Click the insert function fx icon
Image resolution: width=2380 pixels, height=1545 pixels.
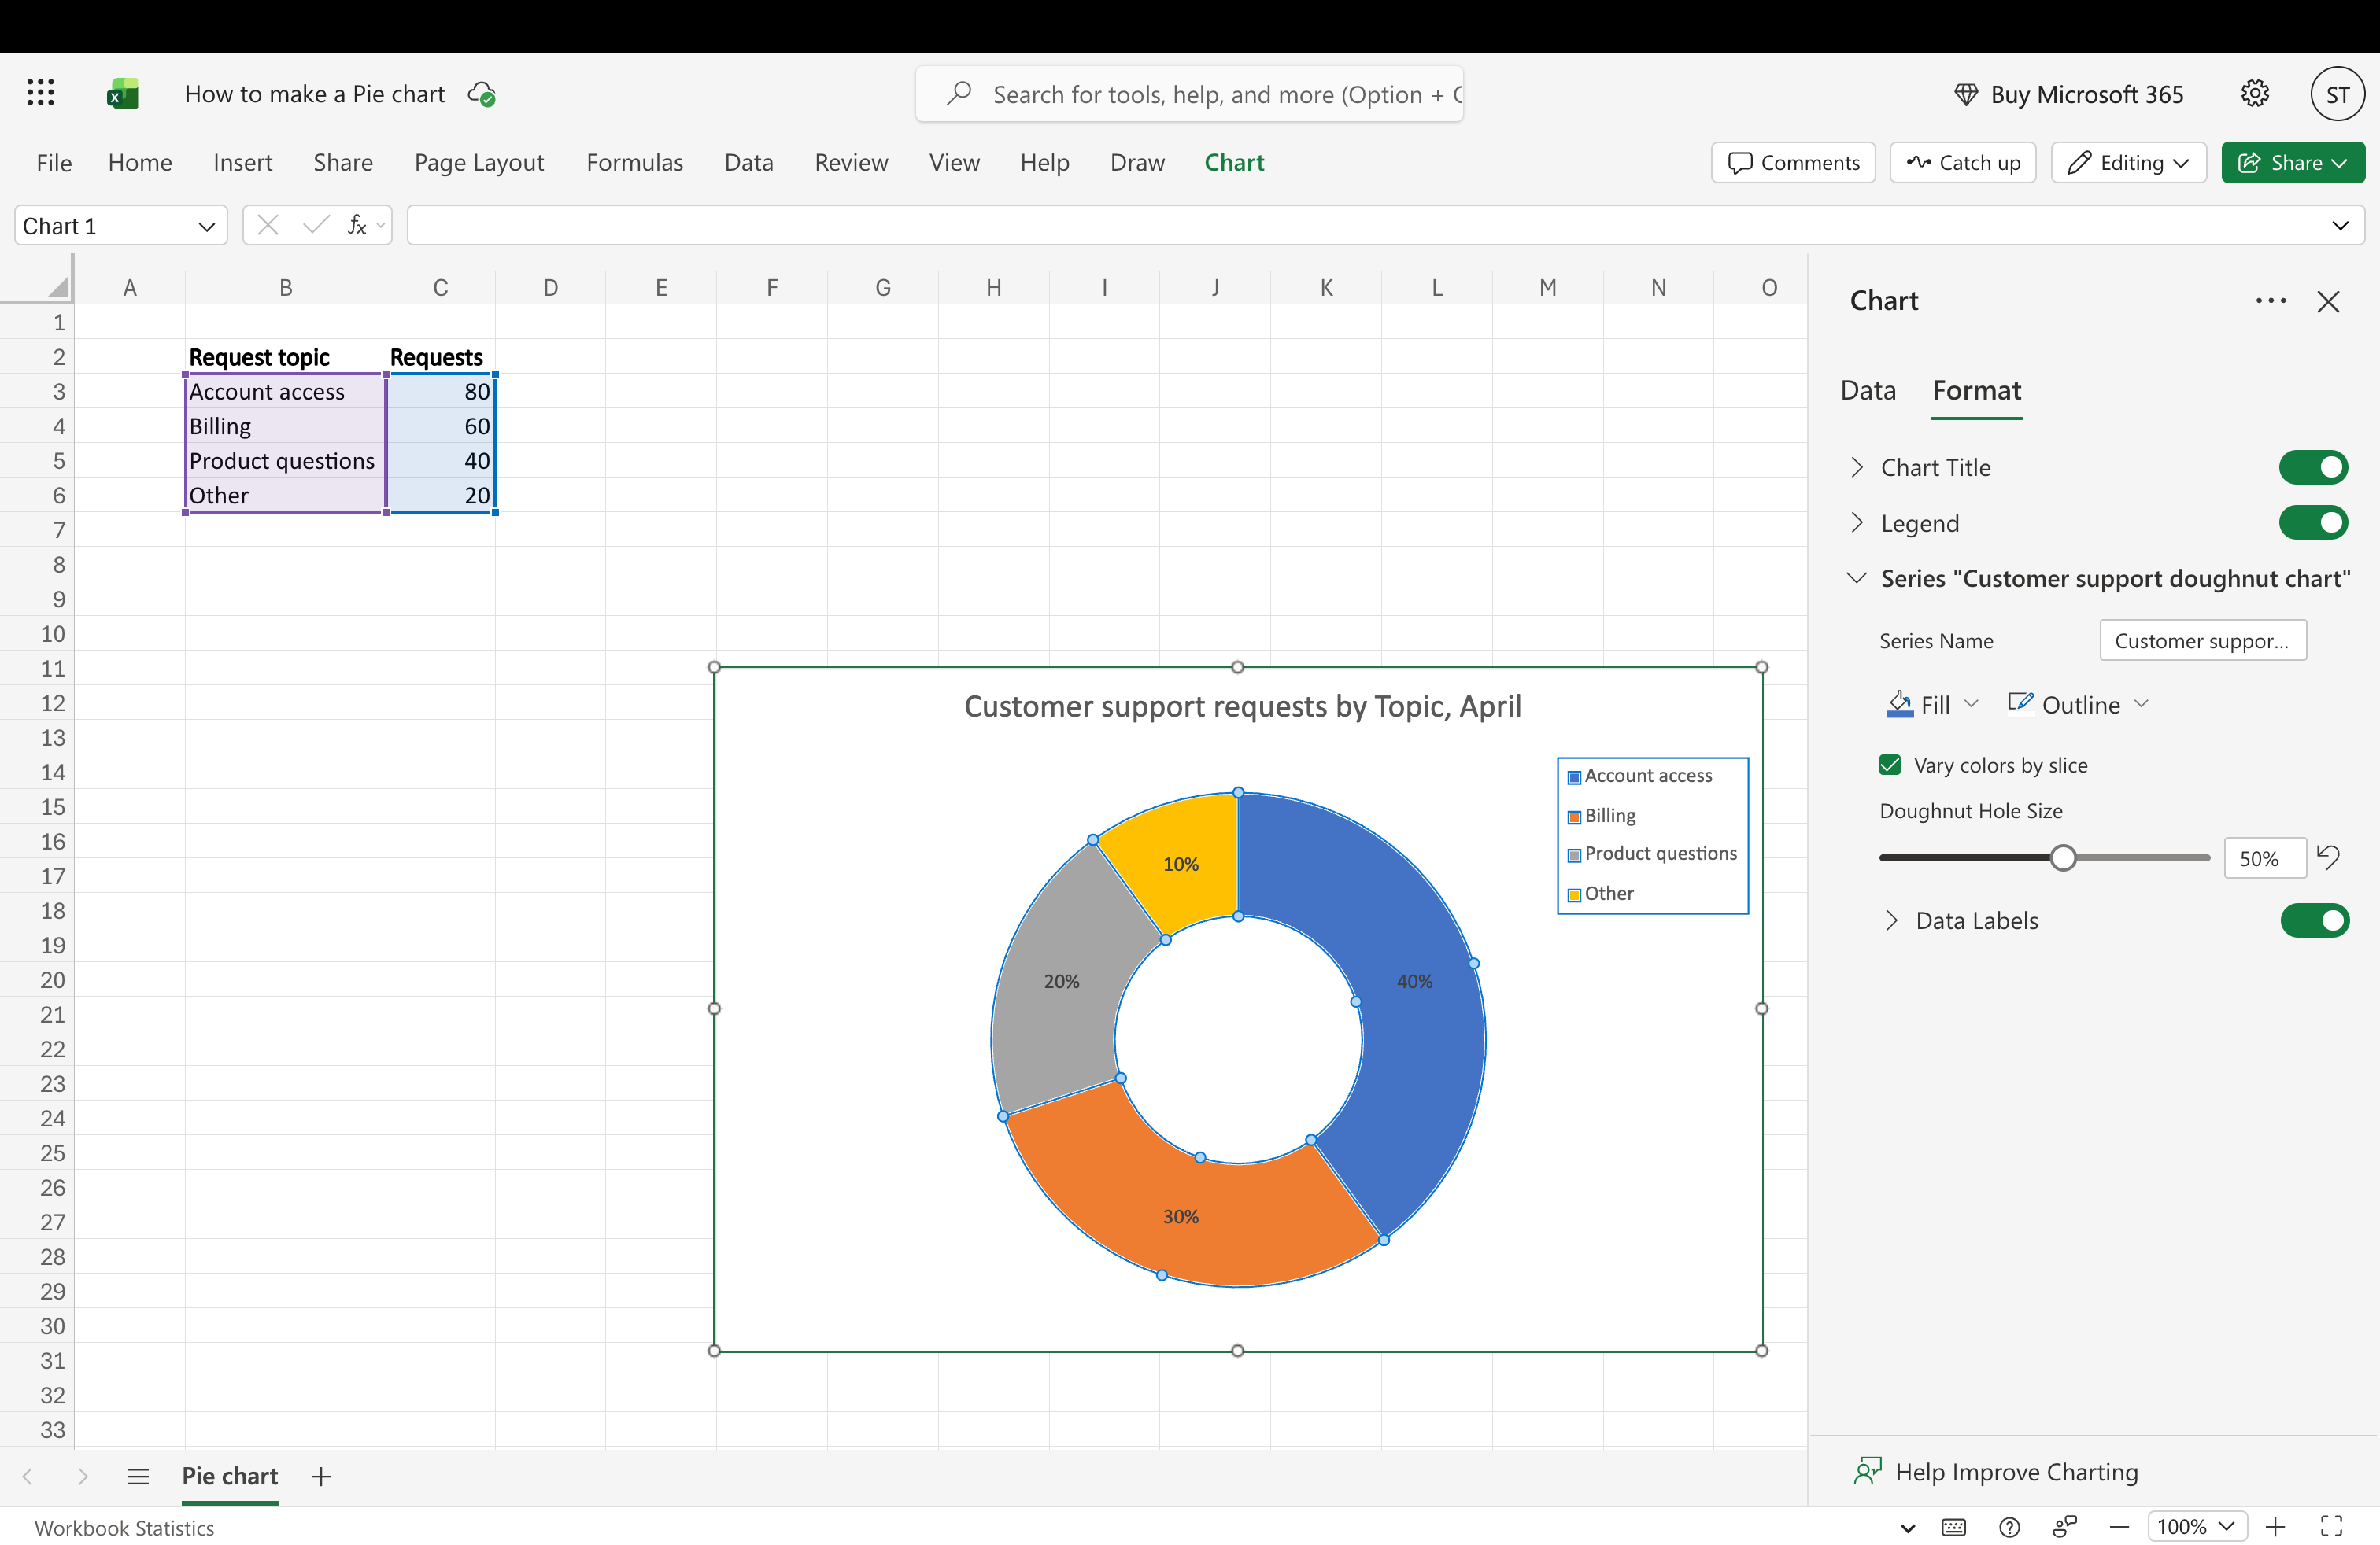[x=357, y=225]
